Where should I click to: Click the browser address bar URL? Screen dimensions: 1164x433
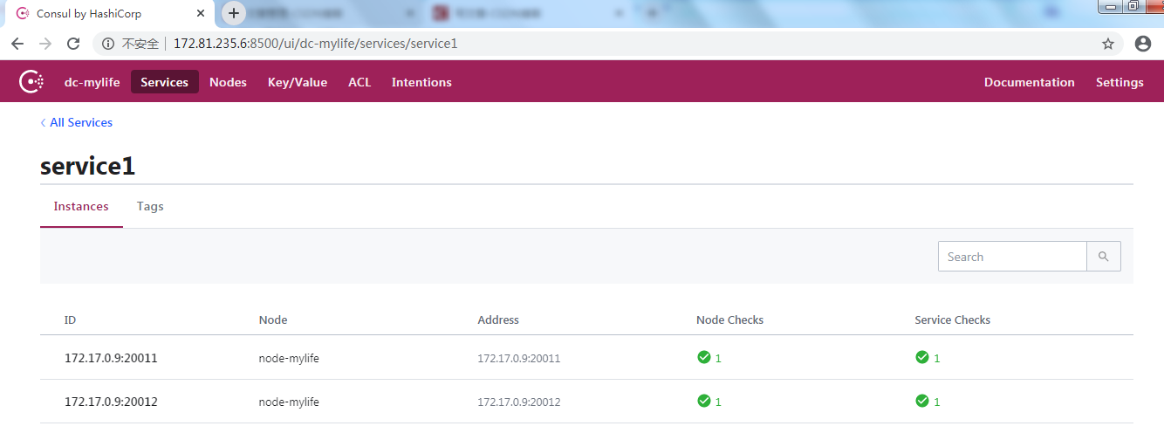[x=316, y=44]
